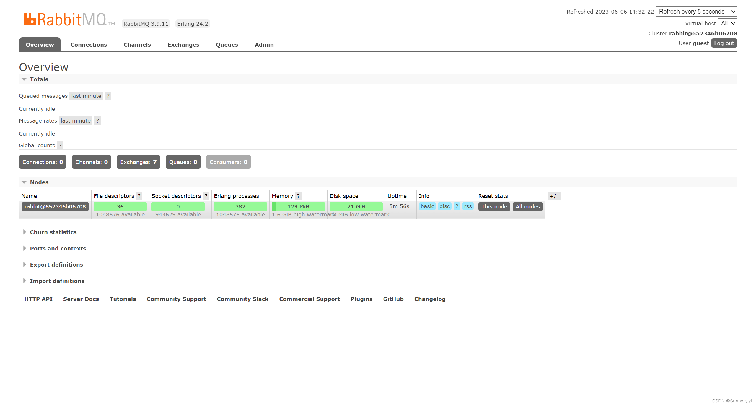The height and width of the screenshot is (406, 756).
Task: Click File descriptors 36 usage bar
Action: 120,206
